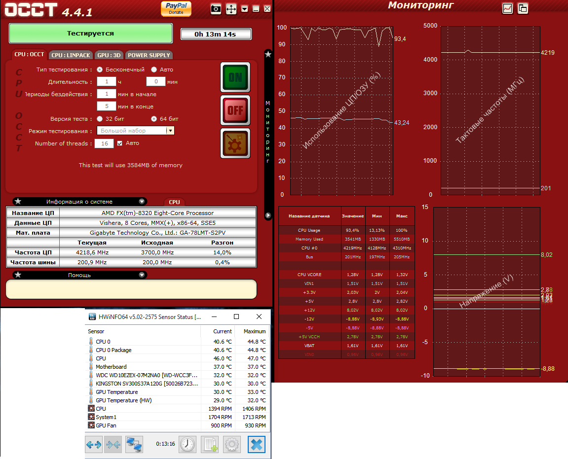Viewport: 568px width, 459px height.
Task: Click the PayPal Donate button
Action: point(176,9)
